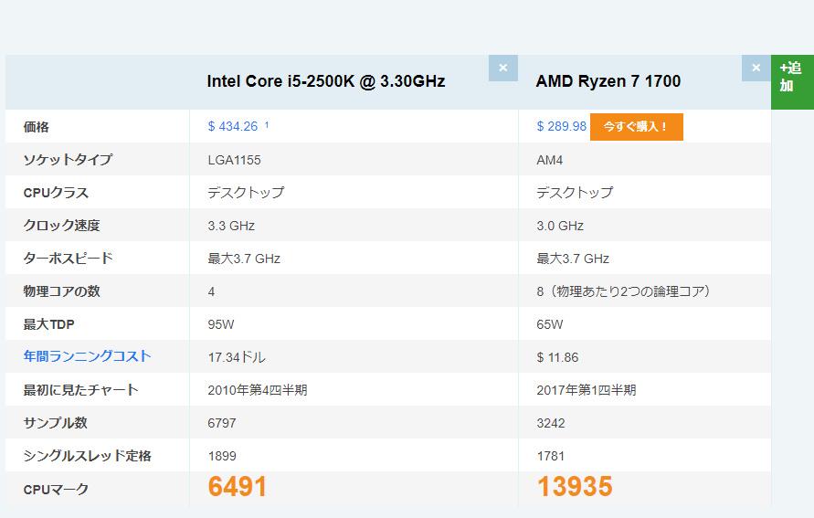This screenshot has height=518, width=814.
Task: Select the Intel Core i5-2500K @ 3.30GHz header
Action: pos(326,81)
